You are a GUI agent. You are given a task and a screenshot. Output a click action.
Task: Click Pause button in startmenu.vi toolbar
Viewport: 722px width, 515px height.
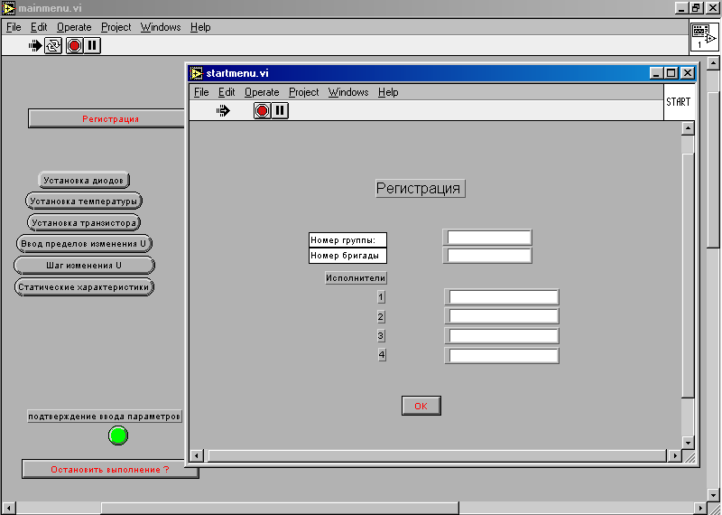(x=280, y=110)
